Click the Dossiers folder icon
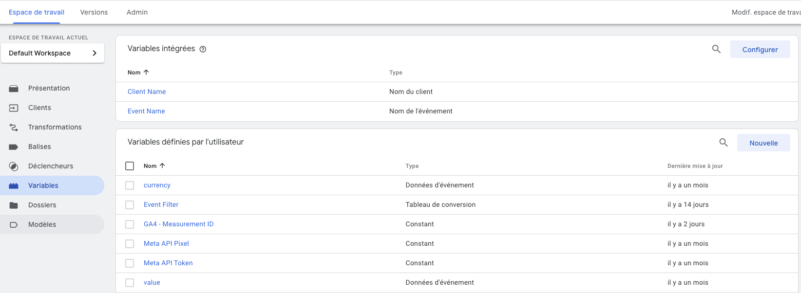The height and width of the screenshot is (293, 801). (x=14, y=205)
